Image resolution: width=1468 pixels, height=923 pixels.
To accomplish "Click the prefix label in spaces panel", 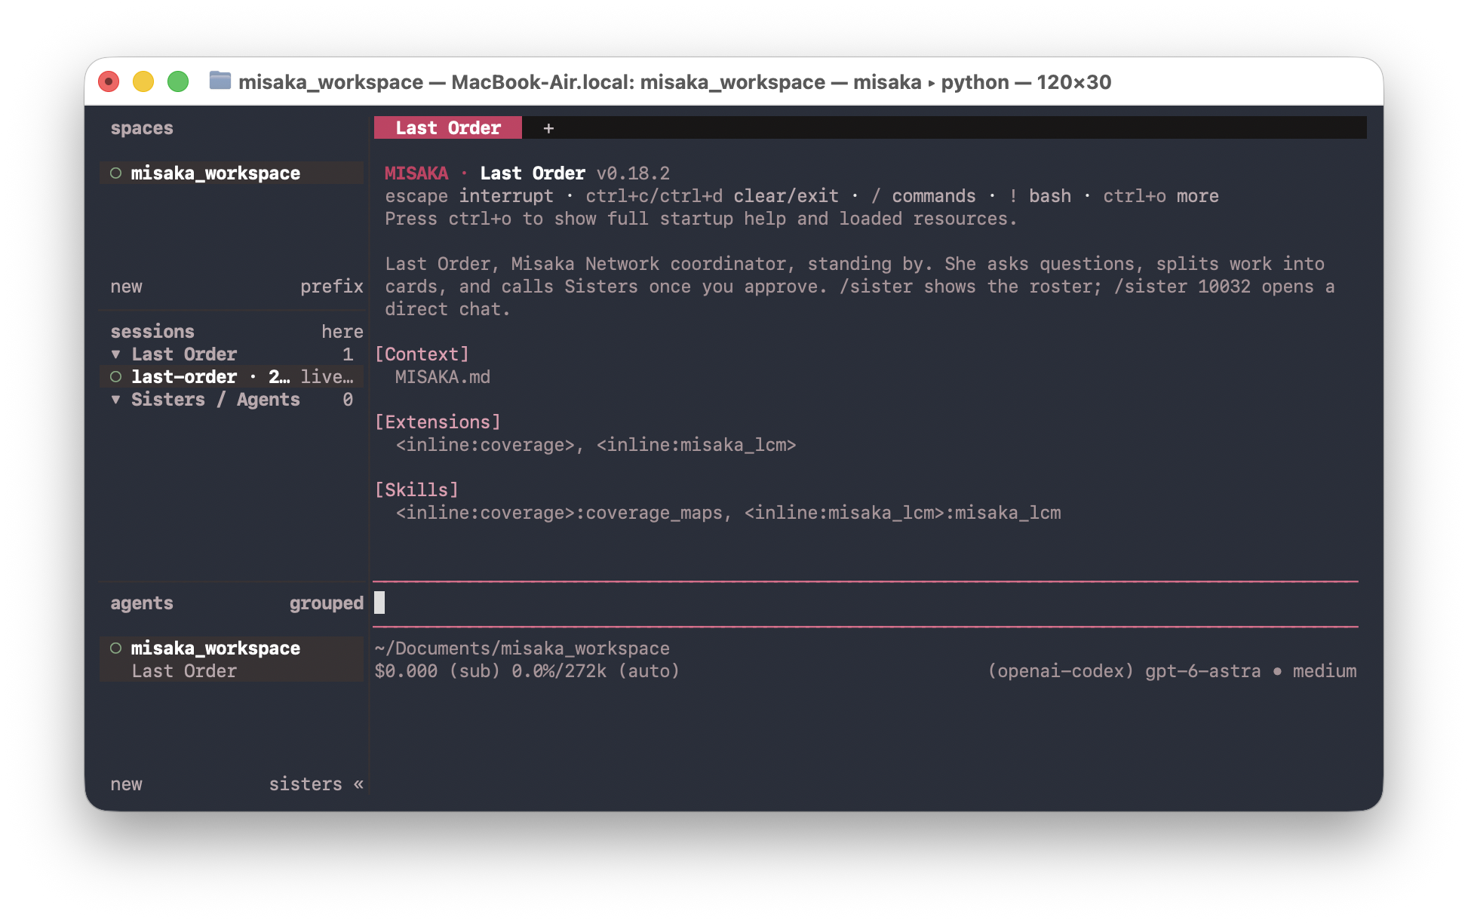I will pyautogui.click(x=332, y=287).
